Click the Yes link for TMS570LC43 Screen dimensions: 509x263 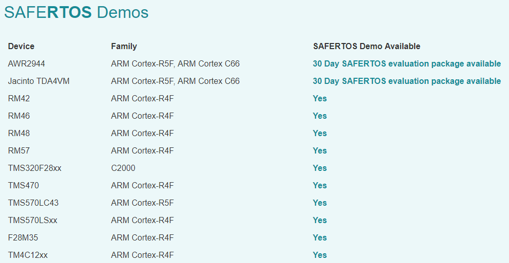(320, 203)
